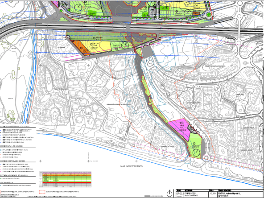The image size is (264, 198).
Task: Click the red row in the color table
Action: point(67,183)
